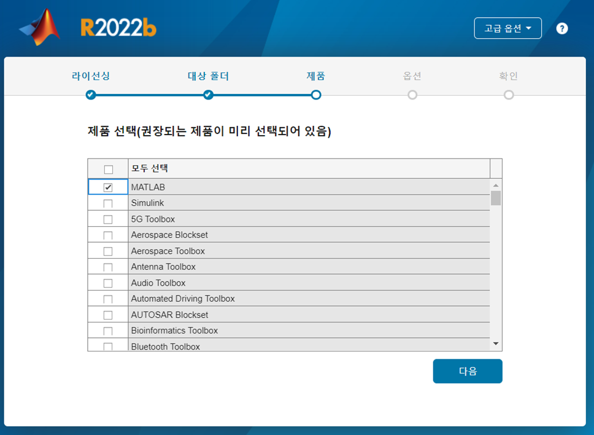Tick the Automated Driving Toolbox checkbox

pyautogui.click(x=108, y=299)
